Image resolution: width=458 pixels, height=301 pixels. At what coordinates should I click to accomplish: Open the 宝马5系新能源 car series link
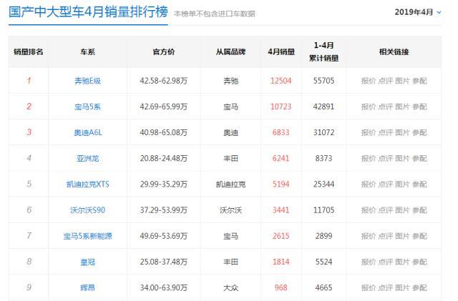tap(87, 236)
